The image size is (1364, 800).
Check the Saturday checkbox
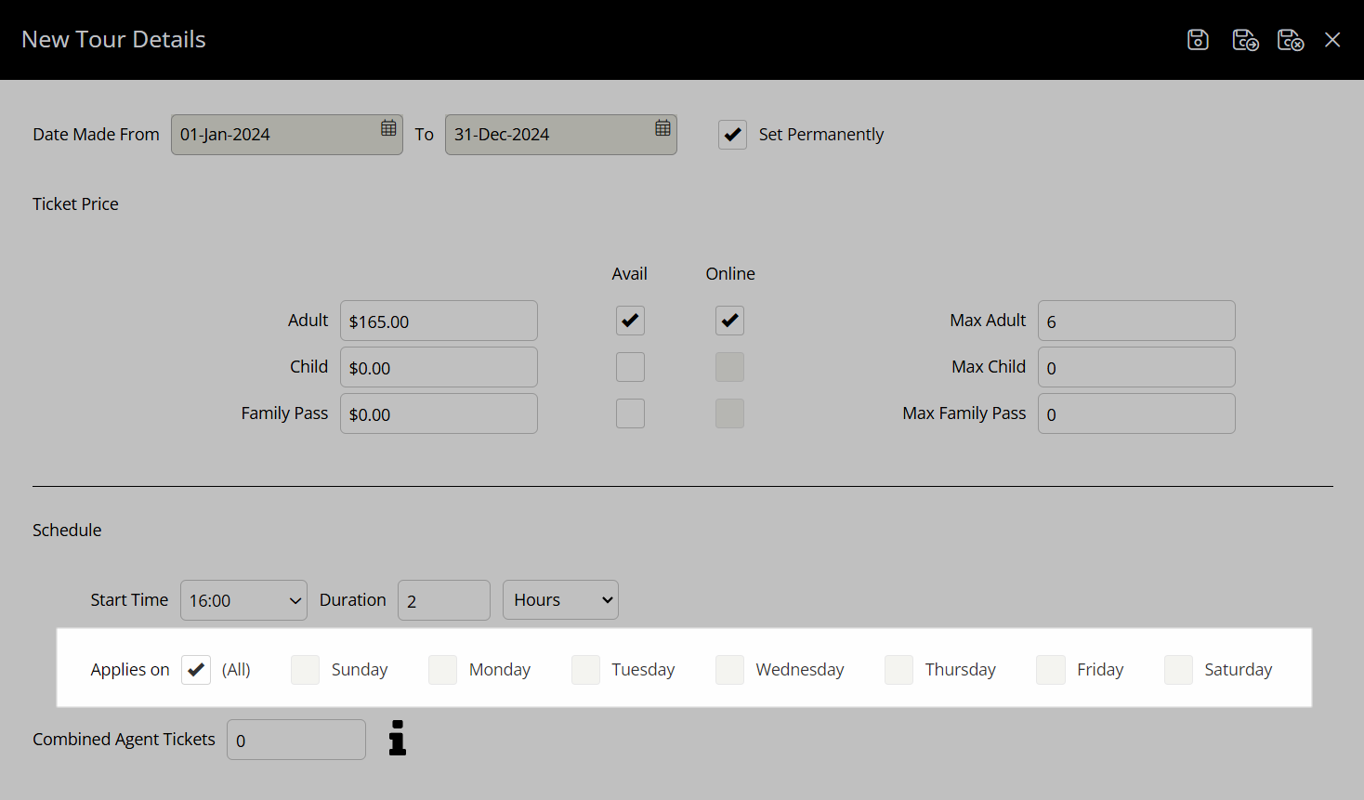1178,670
